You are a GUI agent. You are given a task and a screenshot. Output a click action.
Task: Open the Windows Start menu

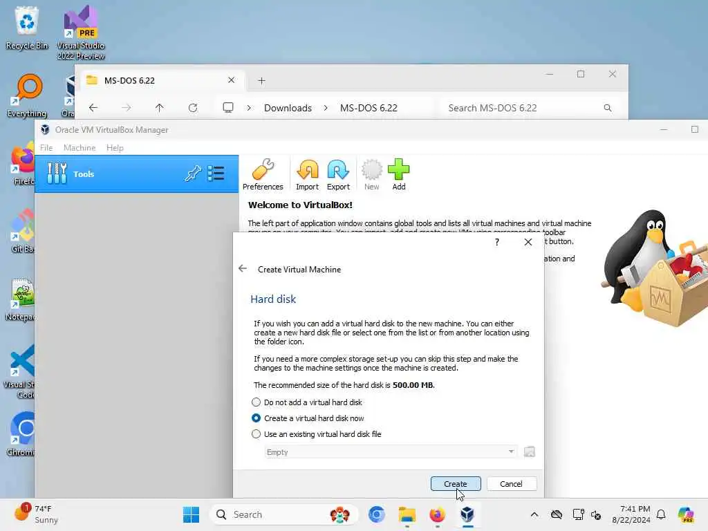pos(191,514)
